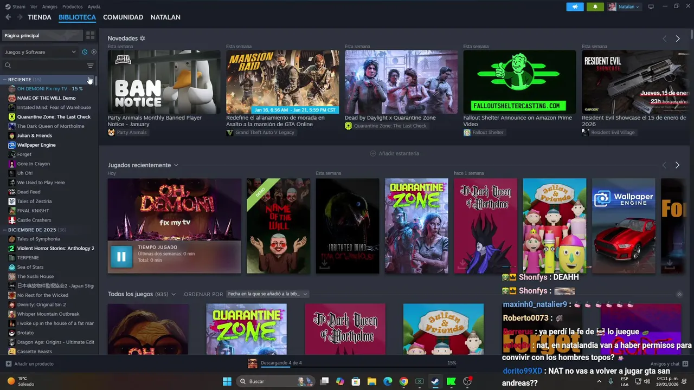This screenshot has height=390, width=694.
Task: Open the Ayuda menu
Action: coord(94,6)
